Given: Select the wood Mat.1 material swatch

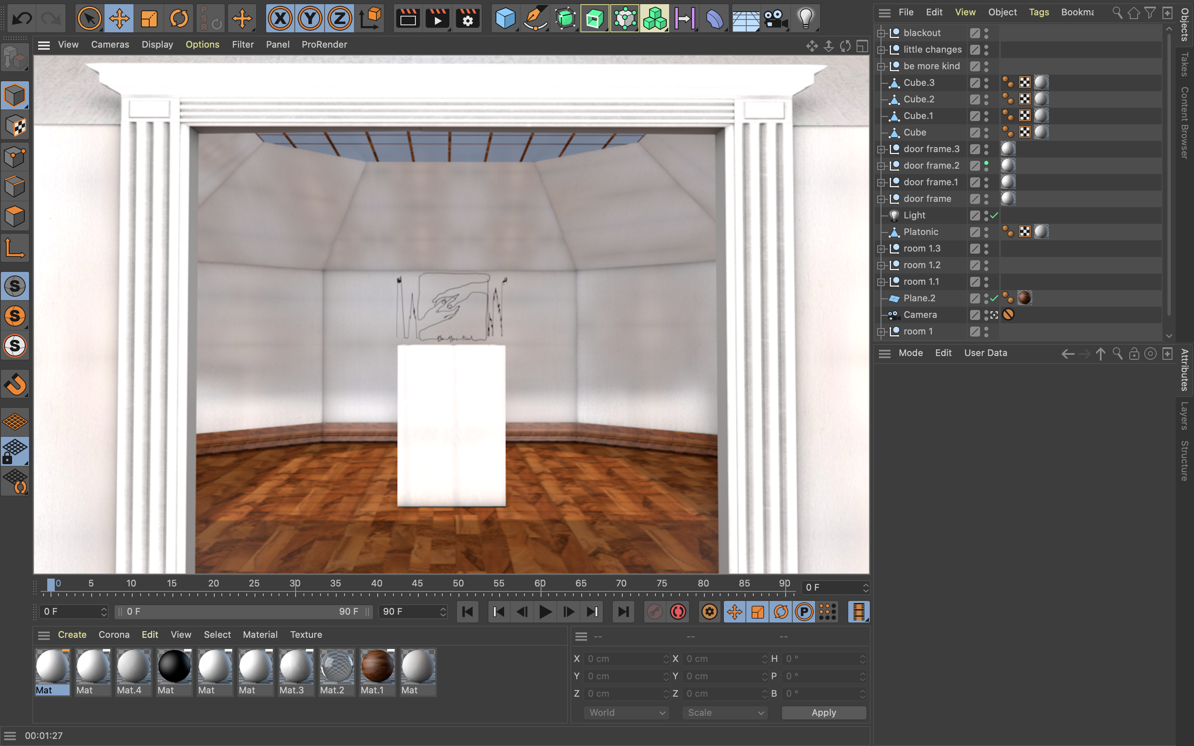Looking at the screenshot, I should coord(377,666).
